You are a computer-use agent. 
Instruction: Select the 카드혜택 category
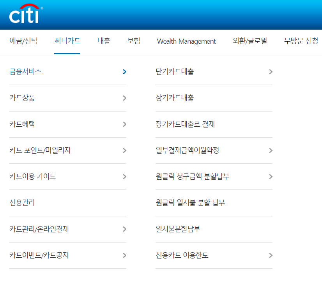22,124
